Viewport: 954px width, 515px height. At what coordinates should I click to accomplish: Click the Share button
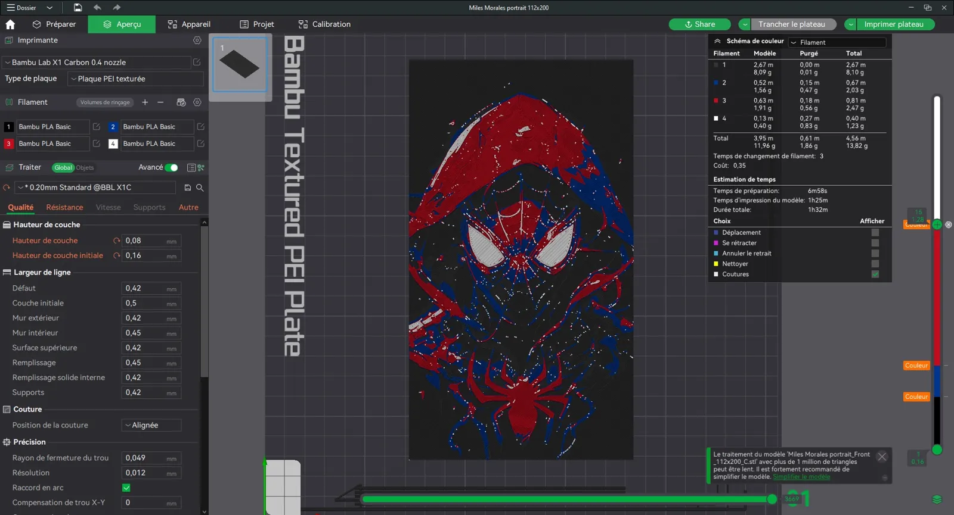(x=700, y=24)
